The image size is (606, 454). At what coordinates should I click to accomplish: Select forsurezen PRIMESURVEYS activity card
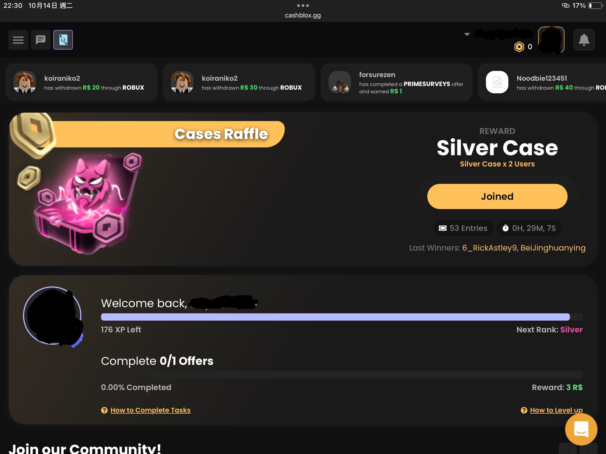coord(396,82)
